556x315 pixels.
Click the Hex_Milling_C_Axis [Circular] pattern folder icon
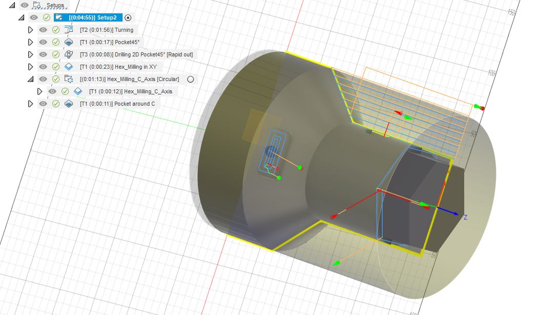point(69,79)
